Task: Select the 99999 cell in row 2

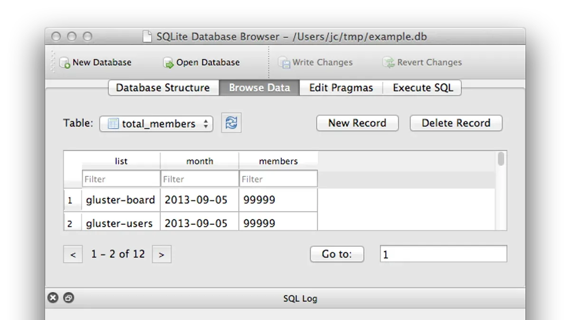Action: click(x=278, y=222)
